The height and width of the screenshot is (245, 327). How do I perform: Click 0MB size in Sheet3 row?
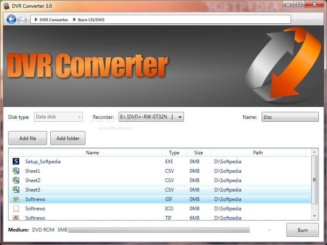click(195, 190)
